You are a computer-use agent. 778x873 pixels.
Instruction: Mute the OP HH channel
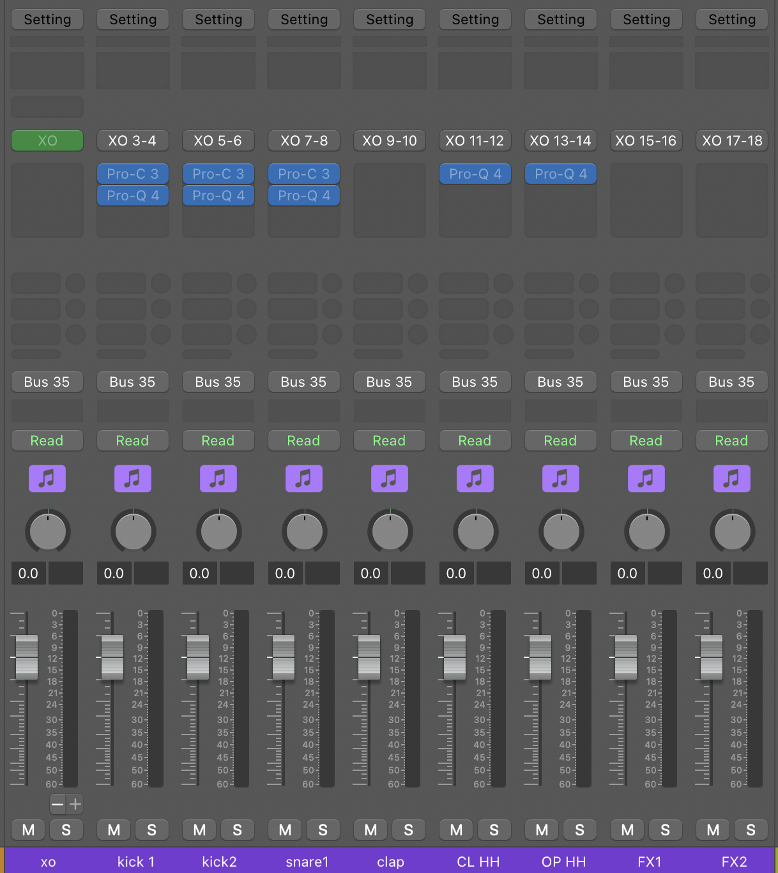click(x=542, y=830)
